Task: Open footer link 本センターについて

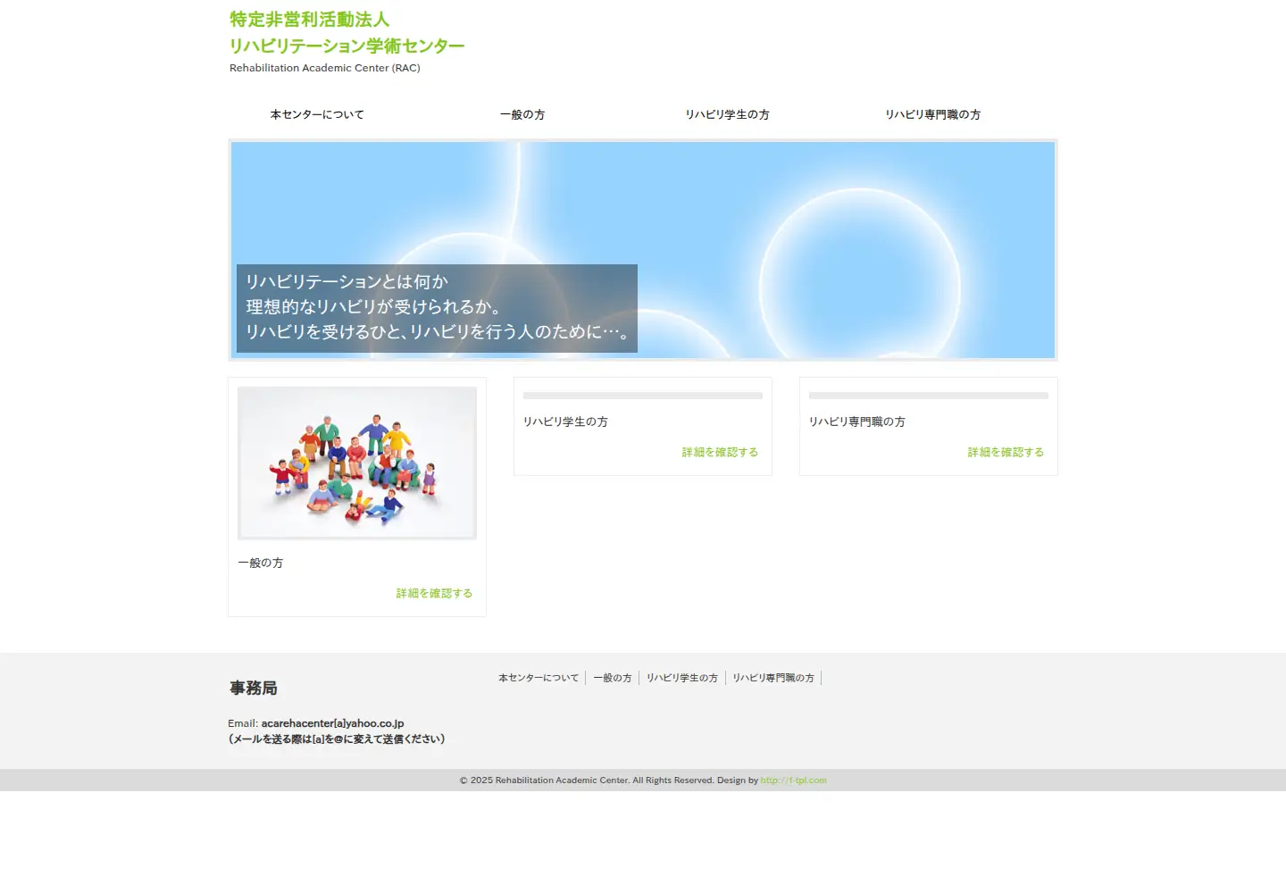Action: (x=539, y=678)
